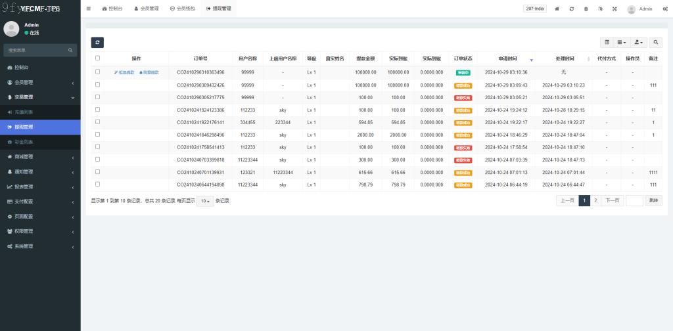This screenshot has height=331, width=673.
Task: Toggle the table card view icon
Action: (x=607, y=42)
